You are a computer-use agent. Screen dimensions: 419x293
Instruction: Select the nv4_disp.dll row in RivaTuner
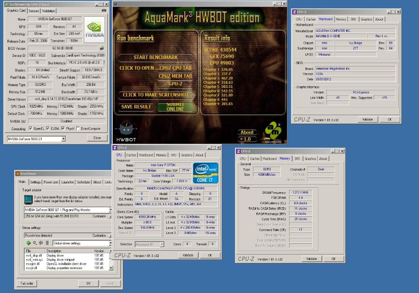tap(67, 255)
